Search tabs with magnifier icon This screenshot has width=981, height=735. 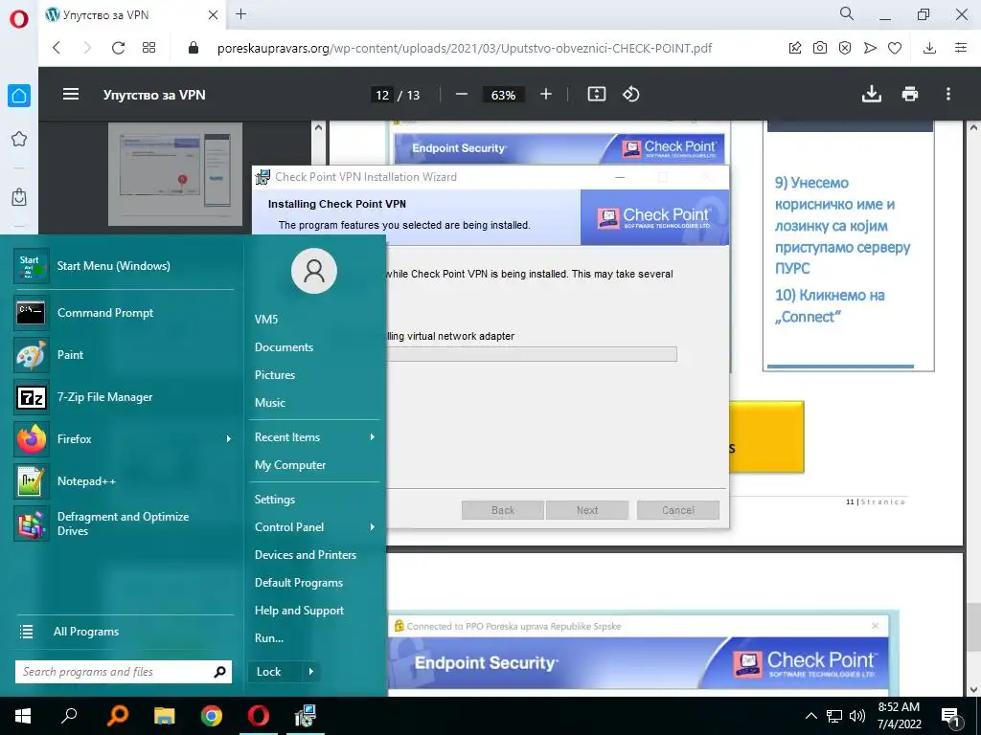[847, 13]
